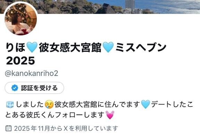Click the blue verified checkmark badge icon
Screen dimensions: 200x139
pyautogui.click(x=15, y=88)
